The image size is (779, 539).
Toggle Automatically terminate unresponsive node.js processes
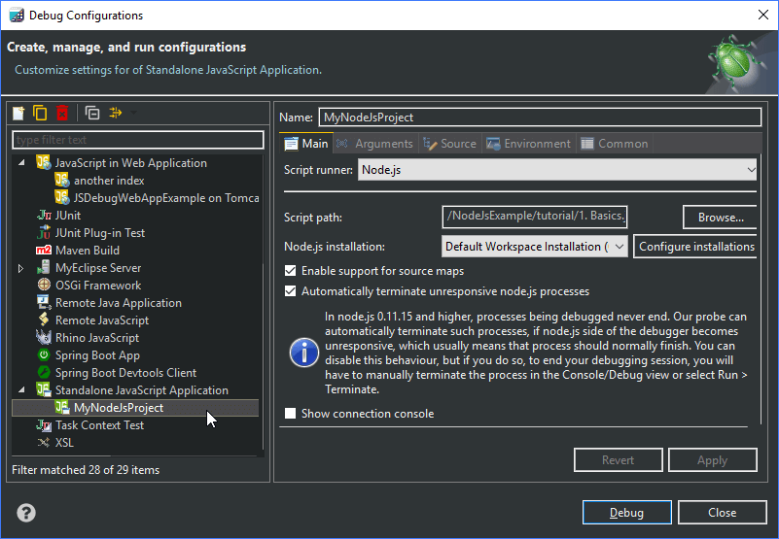pyautogui.click(x=290, y=290)
